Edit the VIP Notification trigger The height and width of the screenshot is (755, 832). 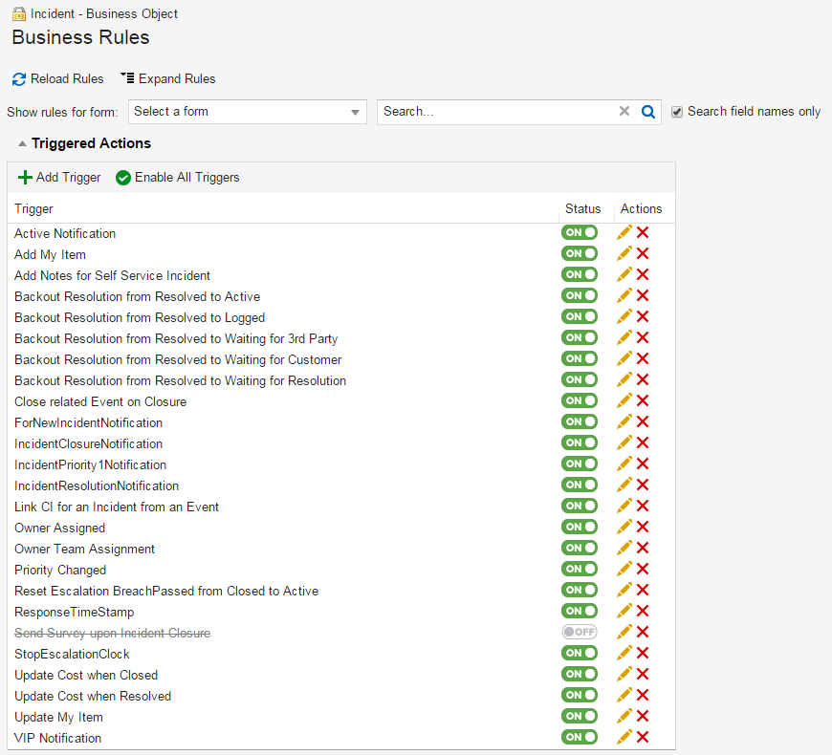point(624,737)
